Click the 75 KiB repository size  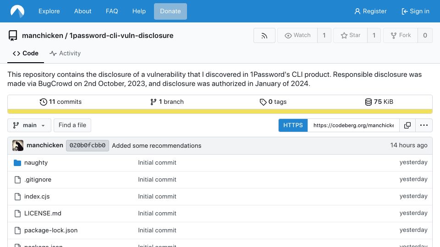[x=379, y=102]
